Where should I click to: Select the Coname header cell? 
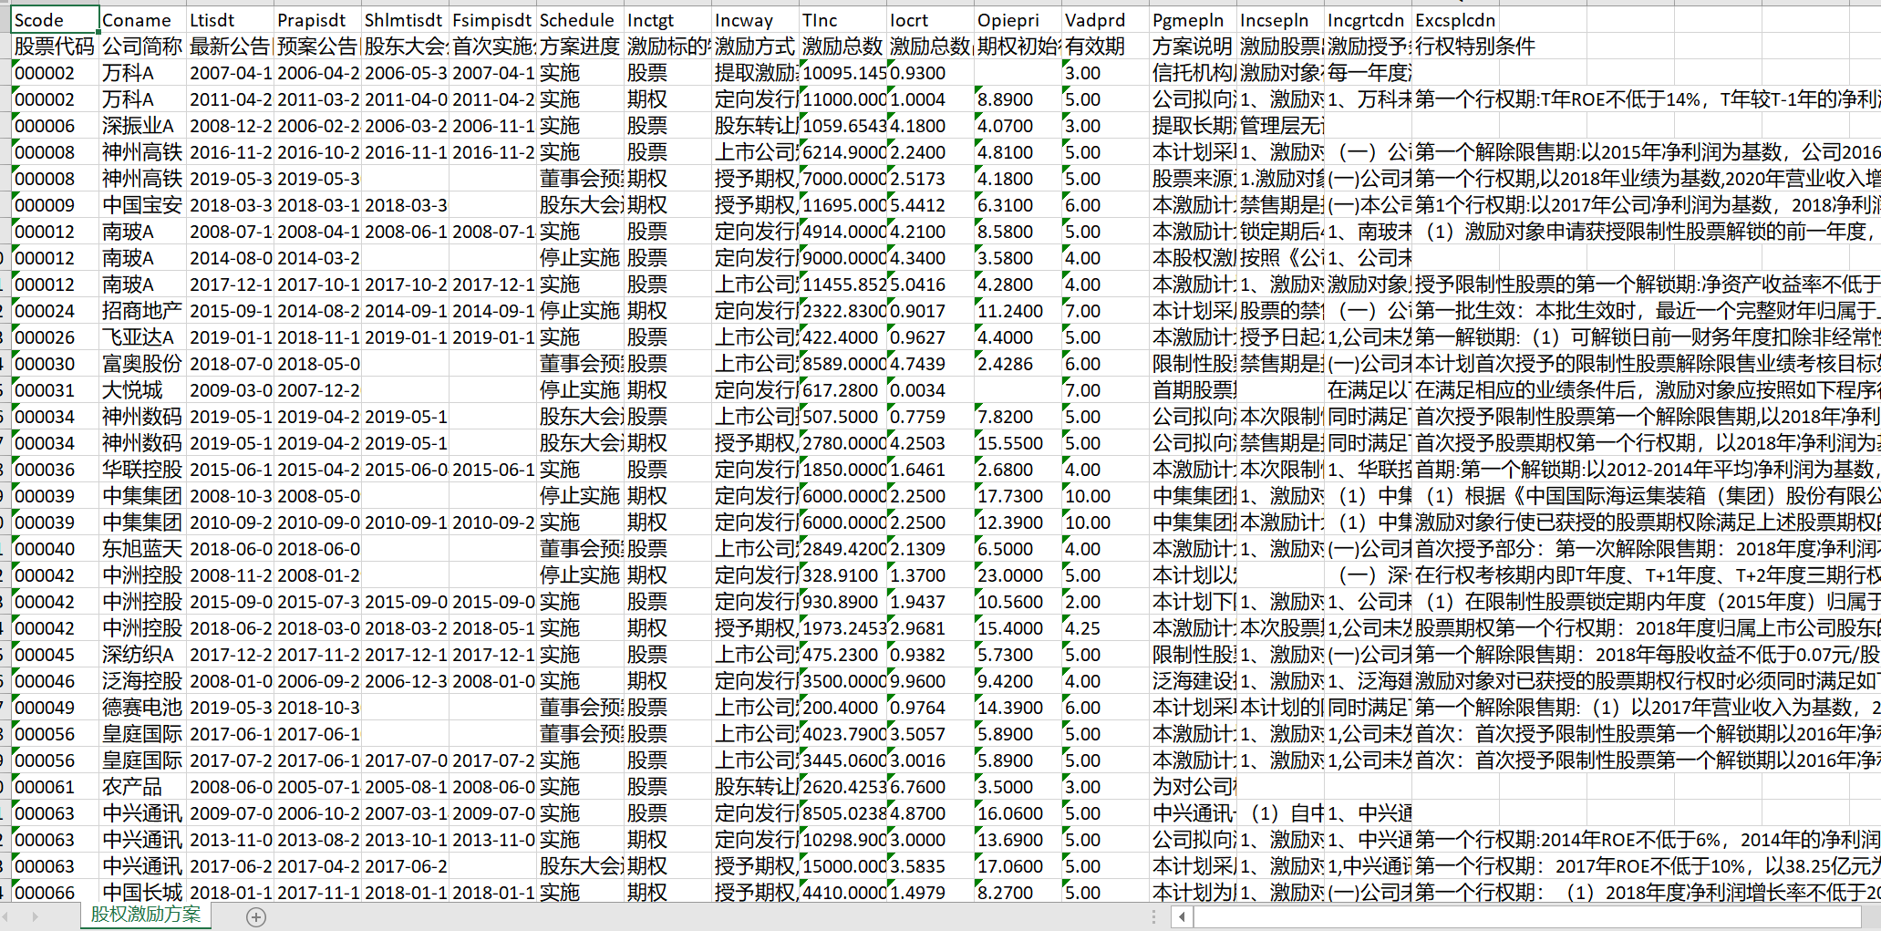142,20
